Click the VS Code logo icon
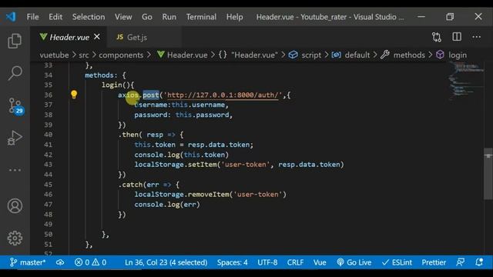The image size is (493, 277). point(11,17)
